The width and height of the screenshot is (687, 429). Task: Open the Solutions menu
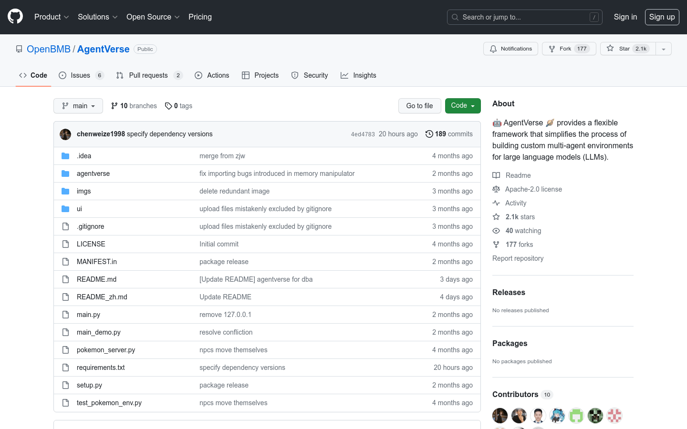tap(97, 17)
